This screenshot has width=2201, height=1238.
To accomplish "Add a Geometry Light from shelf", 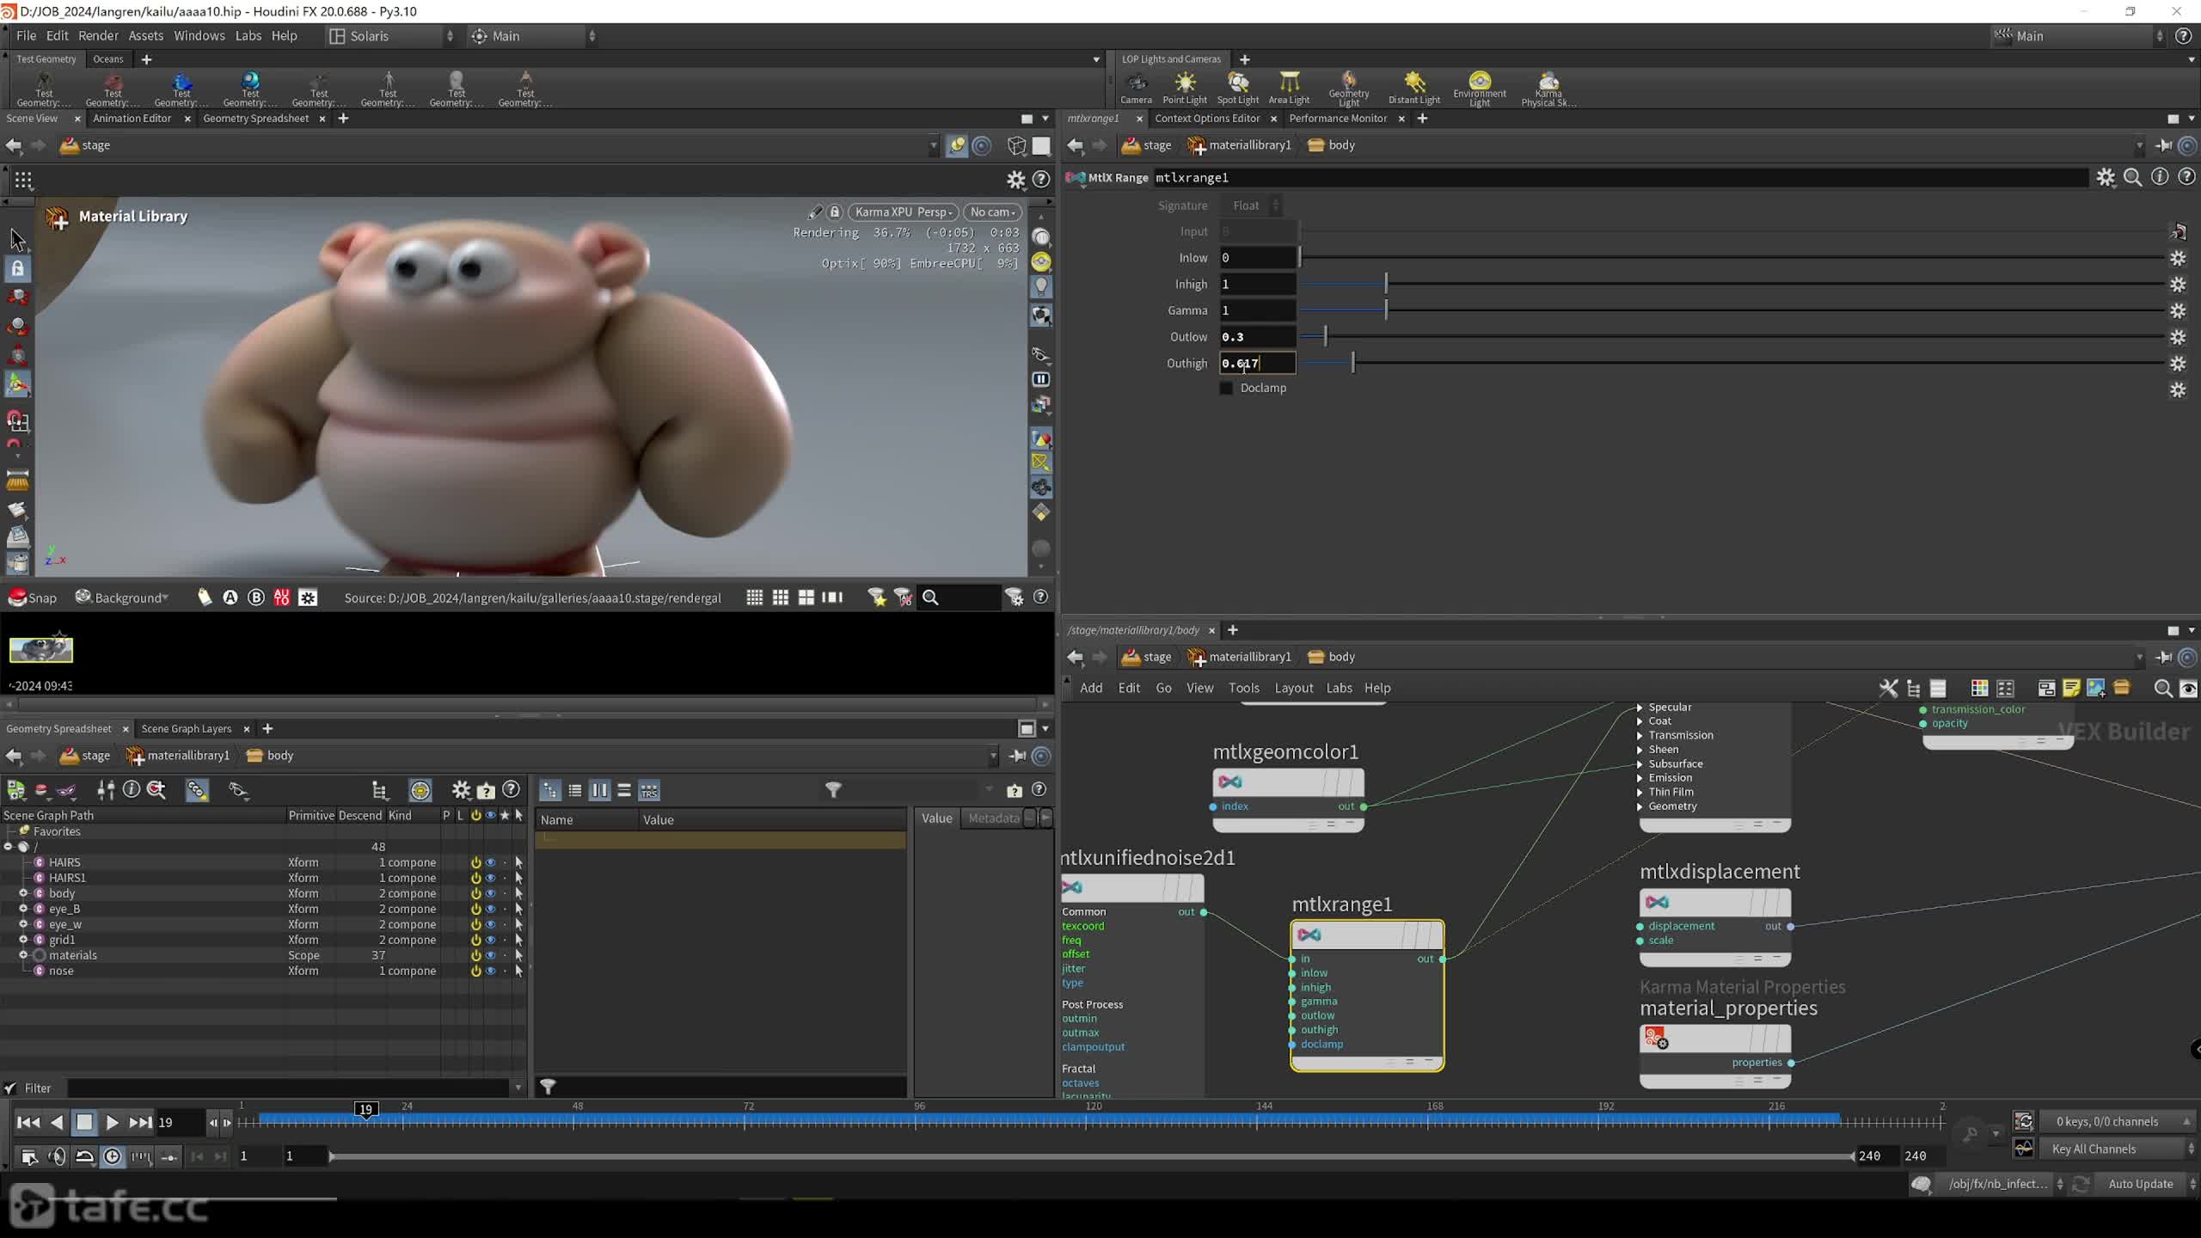I will tap(1348, 88).
